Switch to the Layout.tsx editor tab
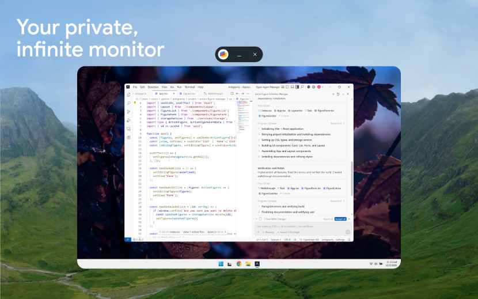Image resolution: width=478 pixels, height=299 pixels. click(188, 93)
